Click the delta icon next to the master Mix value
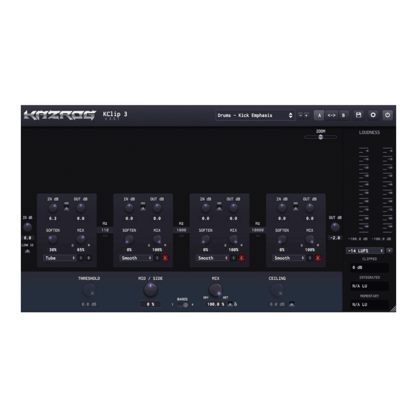Screen dimensions: 417x417 coord(236,304)
